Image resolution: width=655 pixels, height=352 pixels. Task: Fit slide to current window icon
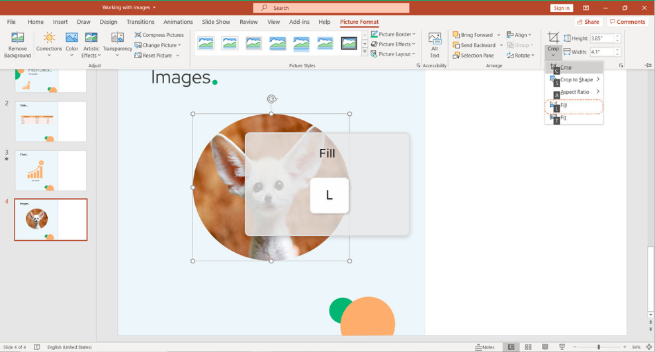(x=649, y=347)
